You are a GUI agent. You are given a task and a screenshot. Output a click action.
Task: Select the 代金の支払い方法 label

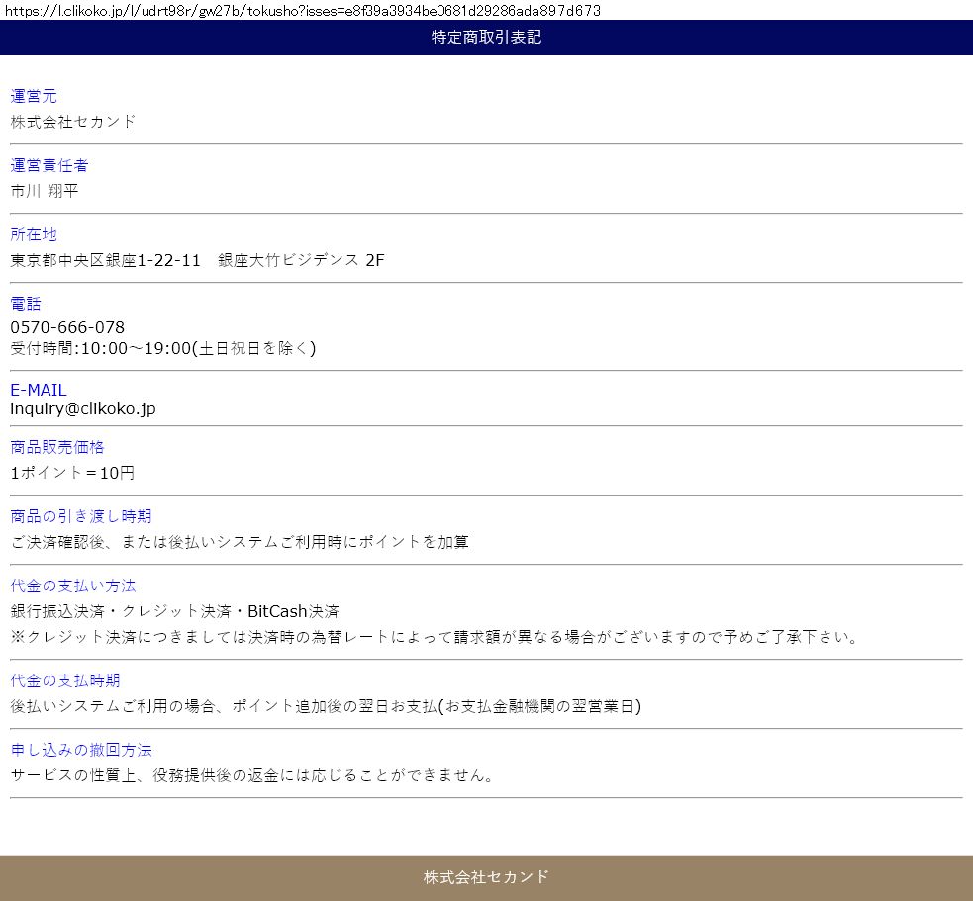coord(73,586)
